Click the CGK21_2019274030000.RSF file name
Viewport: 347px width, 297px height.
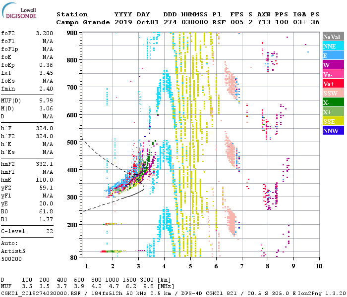[41, 293]
